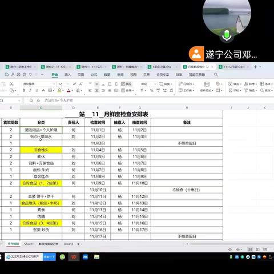This screenshot has width=274, height=274.
Task: Switch to Sheet3 tab
Action: click(x=68, y=244)
